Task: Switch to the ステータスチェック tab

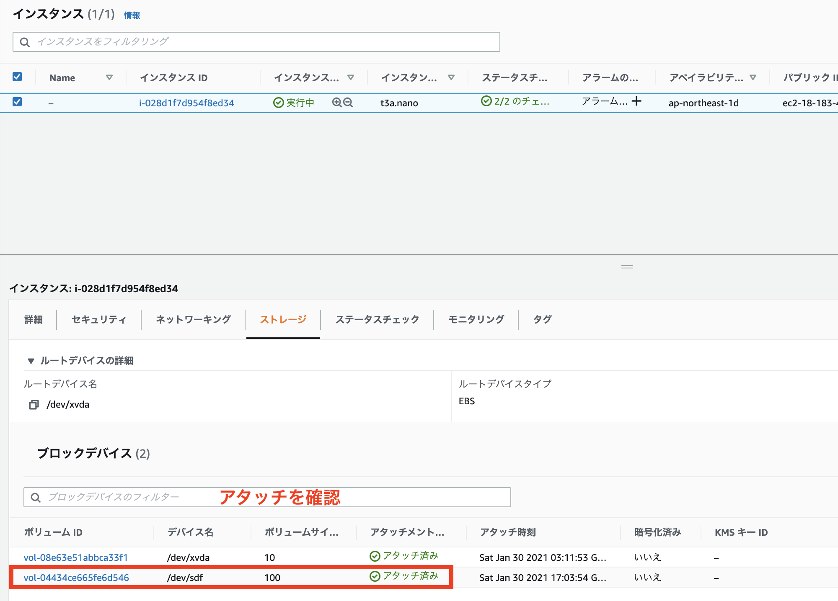Action: click(x=377, y=320)
